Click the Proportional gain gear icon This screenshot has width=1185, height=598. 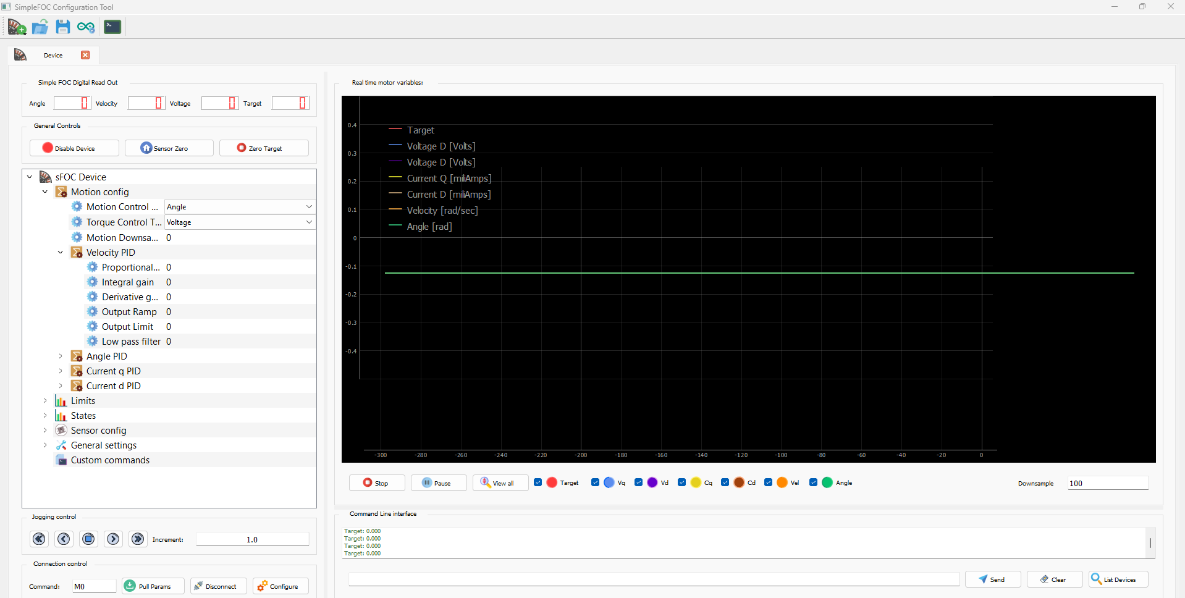pyautogui.click(x=92, y=267)
